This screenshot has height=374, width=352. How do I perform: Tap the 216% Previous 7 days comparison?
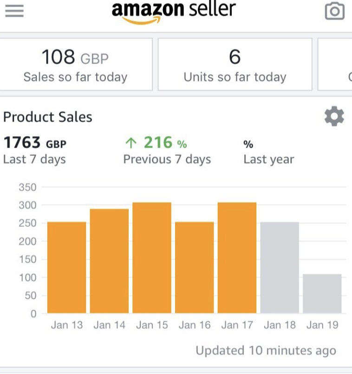[x=167, y=150]
